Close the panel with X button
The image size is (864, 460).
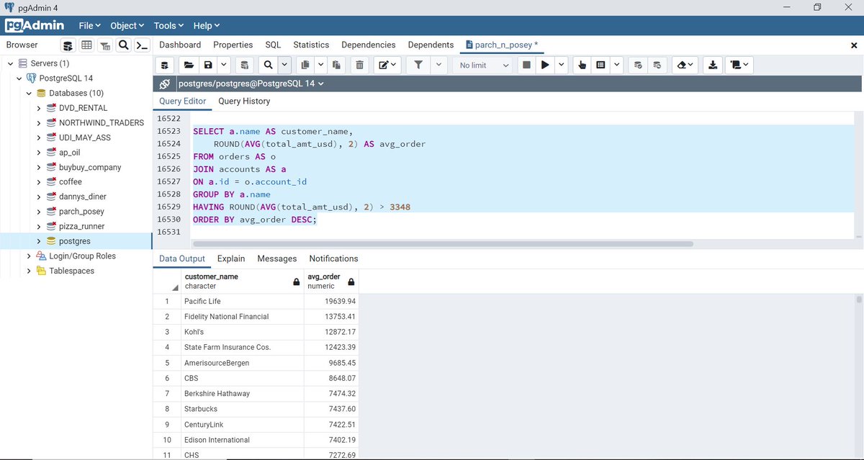(x=854, y=45)
